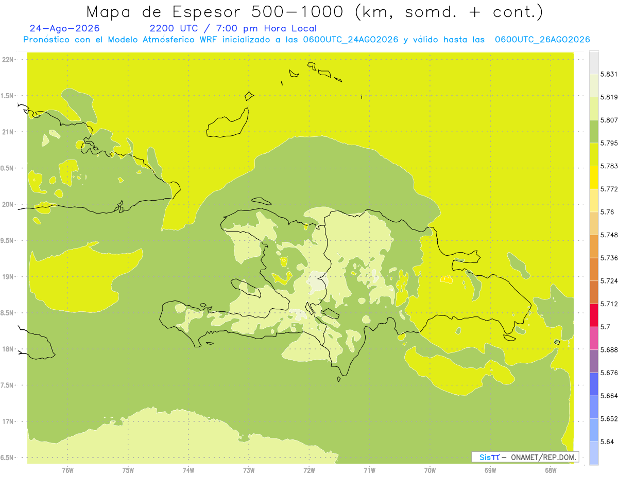Select the pure yellow legend swatch below 5.783
The height and width of the screenshot is (477, 618).
click(x=594, y=177)
